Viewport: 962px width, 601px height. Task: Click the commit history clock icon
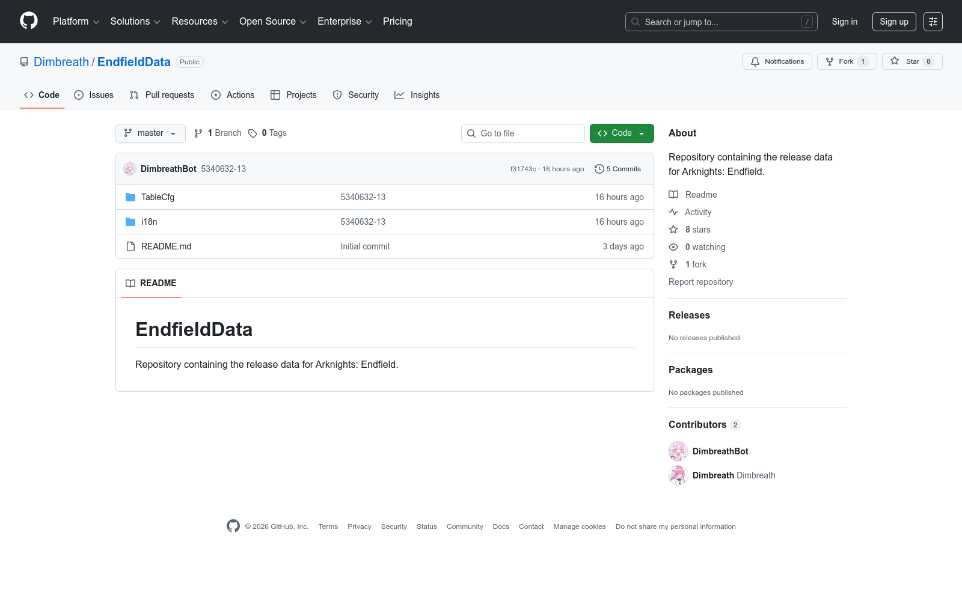(x=599, y=169)
